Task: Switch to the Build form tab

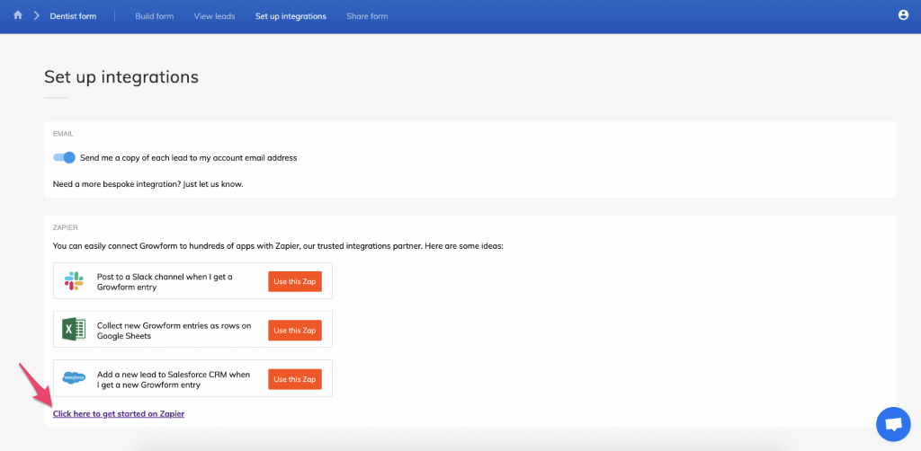Action: click(x=154, y=16)
